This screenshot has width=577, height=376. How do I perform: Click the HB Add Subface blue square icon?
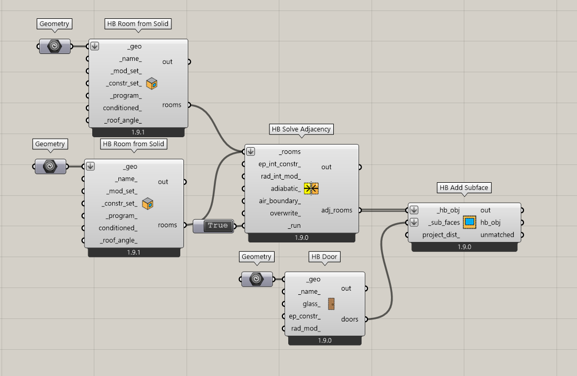tap(469, 223)
